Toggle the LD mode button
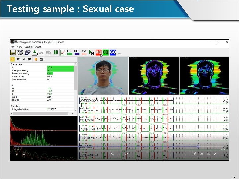 click(x=70, y=52)
